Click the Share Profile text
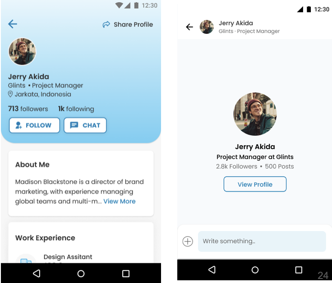The height and width of the screenshot is (283, 332). click(x=133, y=24)
